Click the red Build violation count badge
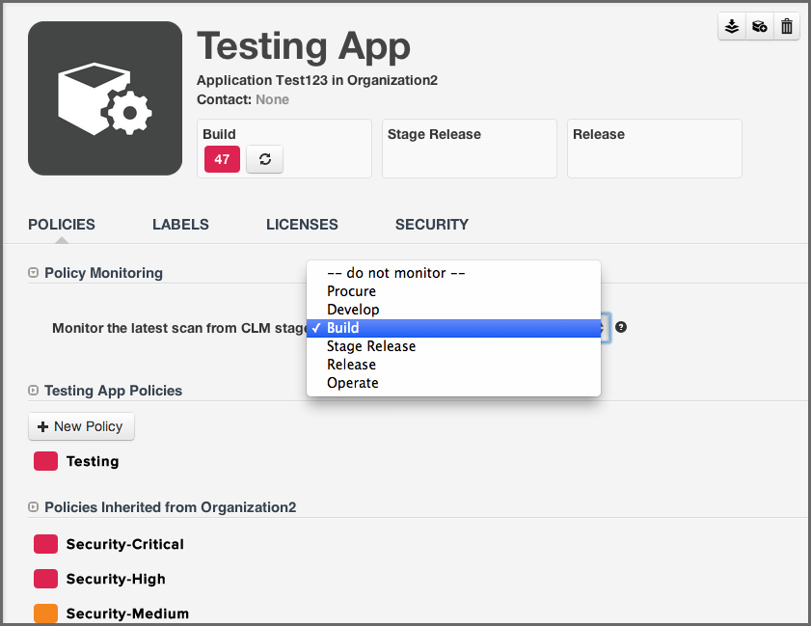This screenshot has height=626, width=811. click(221, 159)
